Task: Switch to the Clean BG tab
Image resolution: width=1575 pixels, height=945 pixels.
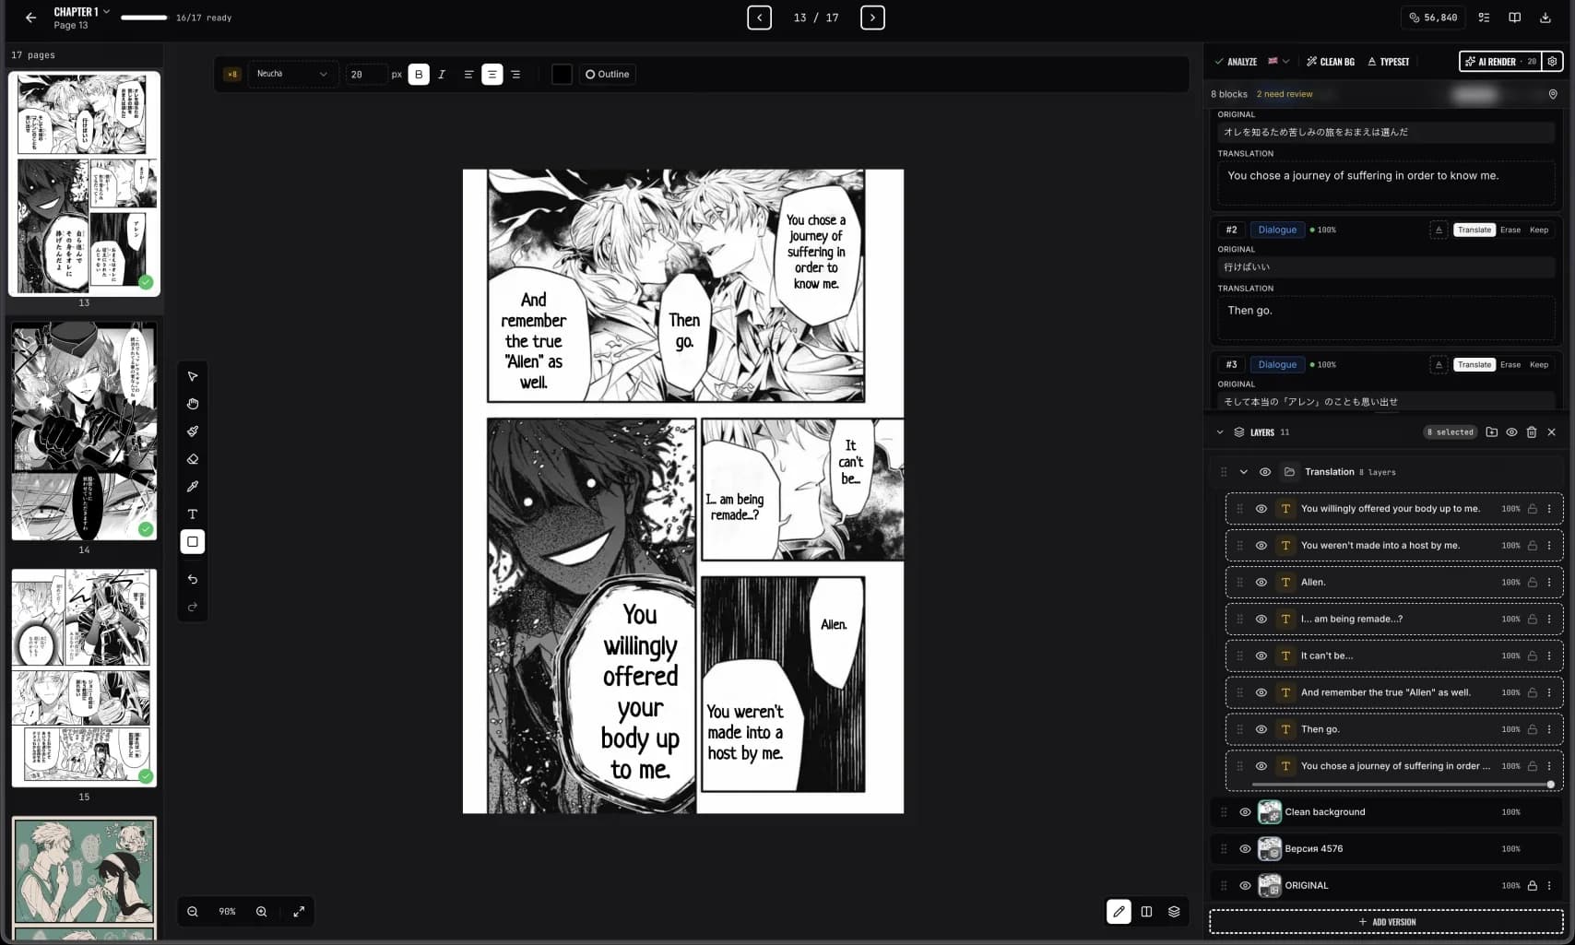Action: coord(1331,62)
